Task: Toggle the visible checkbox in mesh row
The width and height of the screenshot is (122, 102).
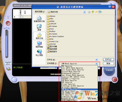Action: coord(21,17)
